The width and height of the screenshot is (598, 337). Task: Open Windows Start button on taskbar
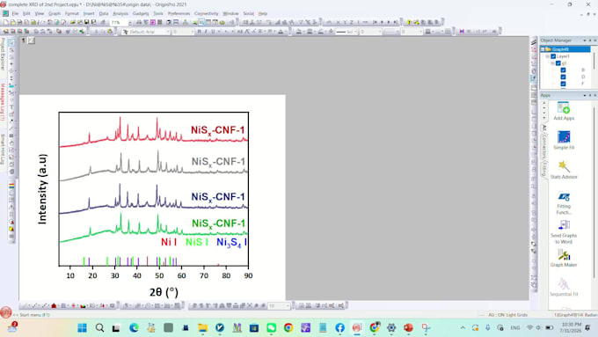[x=82, y=328]
